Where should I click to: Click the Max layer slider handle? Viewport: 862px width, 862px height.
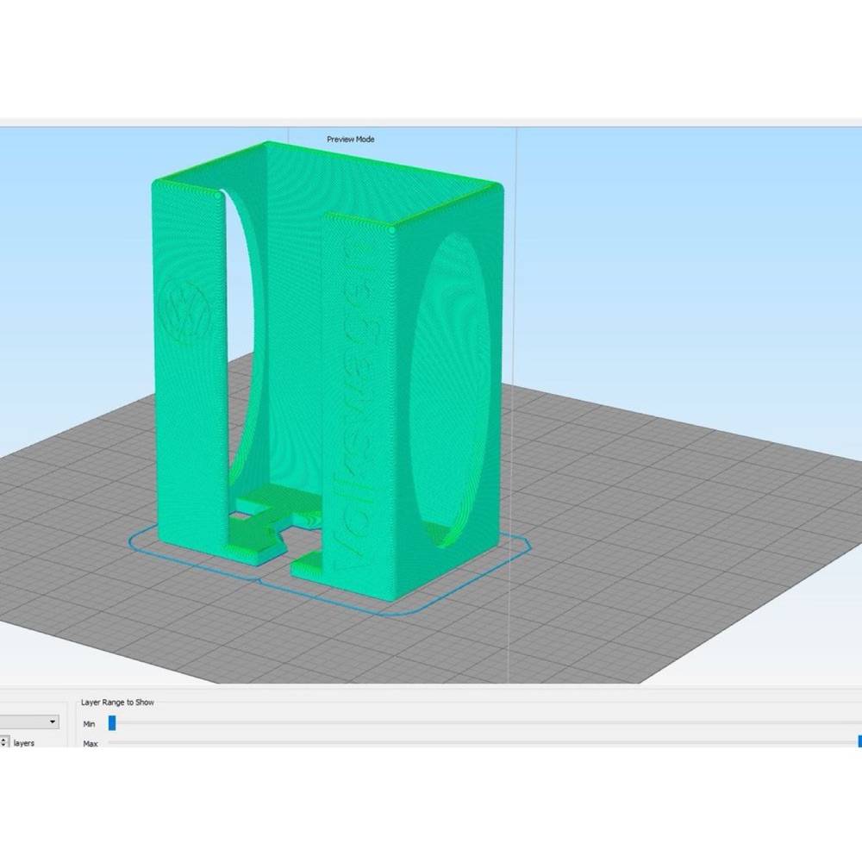[859, 741]
